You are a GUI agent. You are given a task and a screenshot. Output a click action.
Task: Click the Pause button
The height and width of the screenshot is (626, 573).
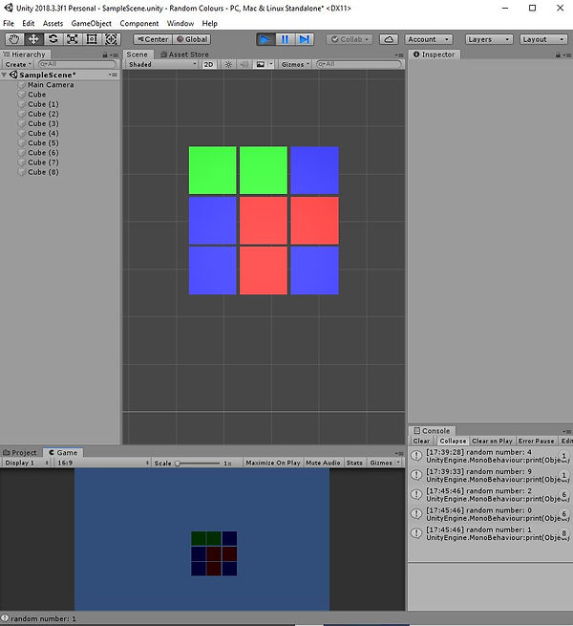pyautogui.click(x=285, y=39)
